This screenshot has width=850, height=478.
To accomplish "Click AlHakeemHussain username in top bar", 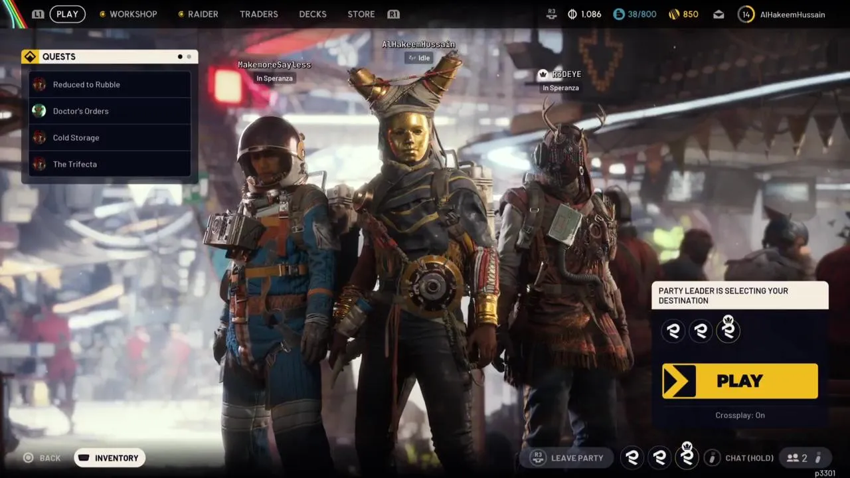I will tap(793, 14).
